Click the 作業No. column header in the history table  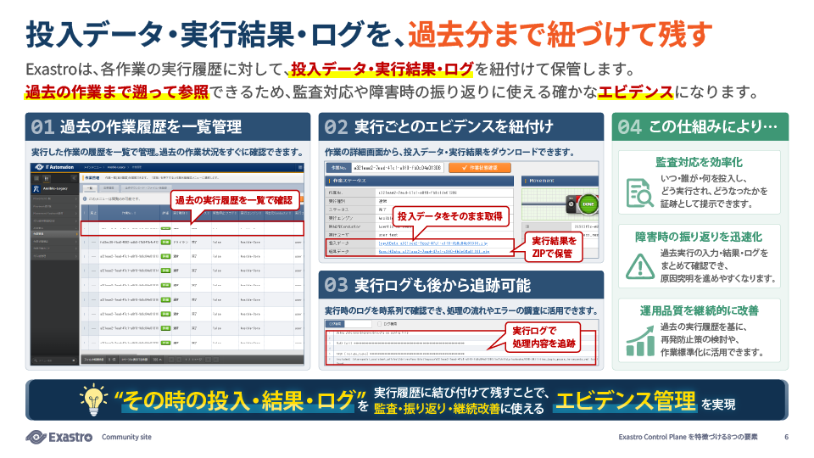tap(129, 213)
